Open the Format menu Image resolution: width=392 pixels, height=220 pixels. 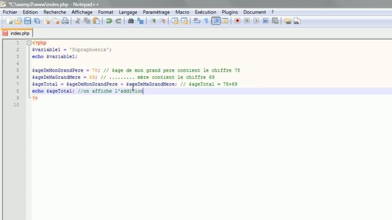click(105, 12)
